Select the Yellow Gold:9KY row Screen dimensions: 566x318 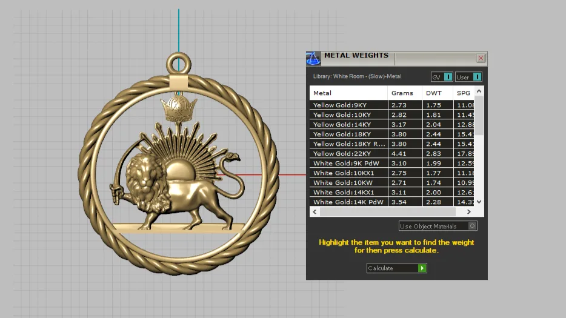[391, 105]
